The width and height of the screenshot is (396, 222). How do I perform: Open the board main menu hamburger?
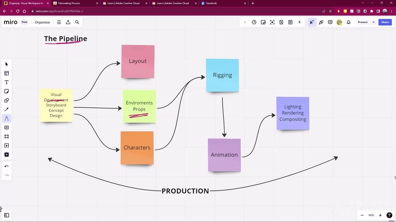(59, 22)
